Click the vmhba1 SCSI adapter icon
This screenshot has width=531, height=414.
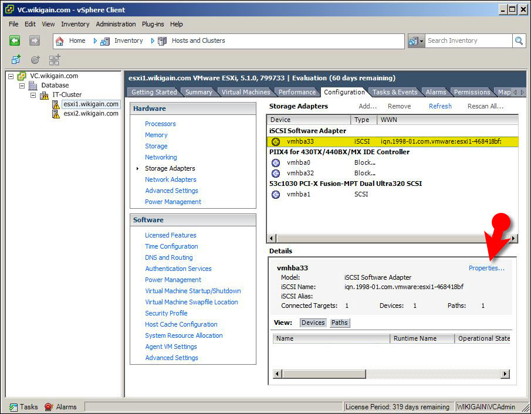(276, 194)
